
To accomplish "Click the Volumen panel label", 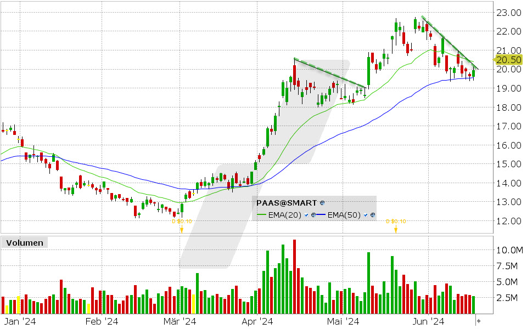I will click(x=25, y=243).
